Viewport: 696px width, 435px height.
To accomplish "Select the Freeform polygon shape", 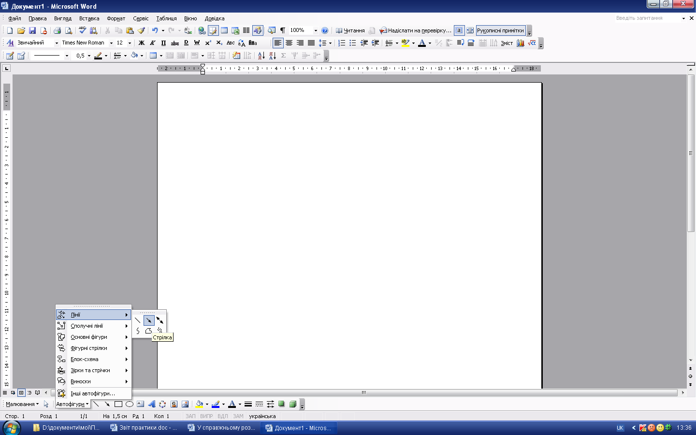I will 149,331.
